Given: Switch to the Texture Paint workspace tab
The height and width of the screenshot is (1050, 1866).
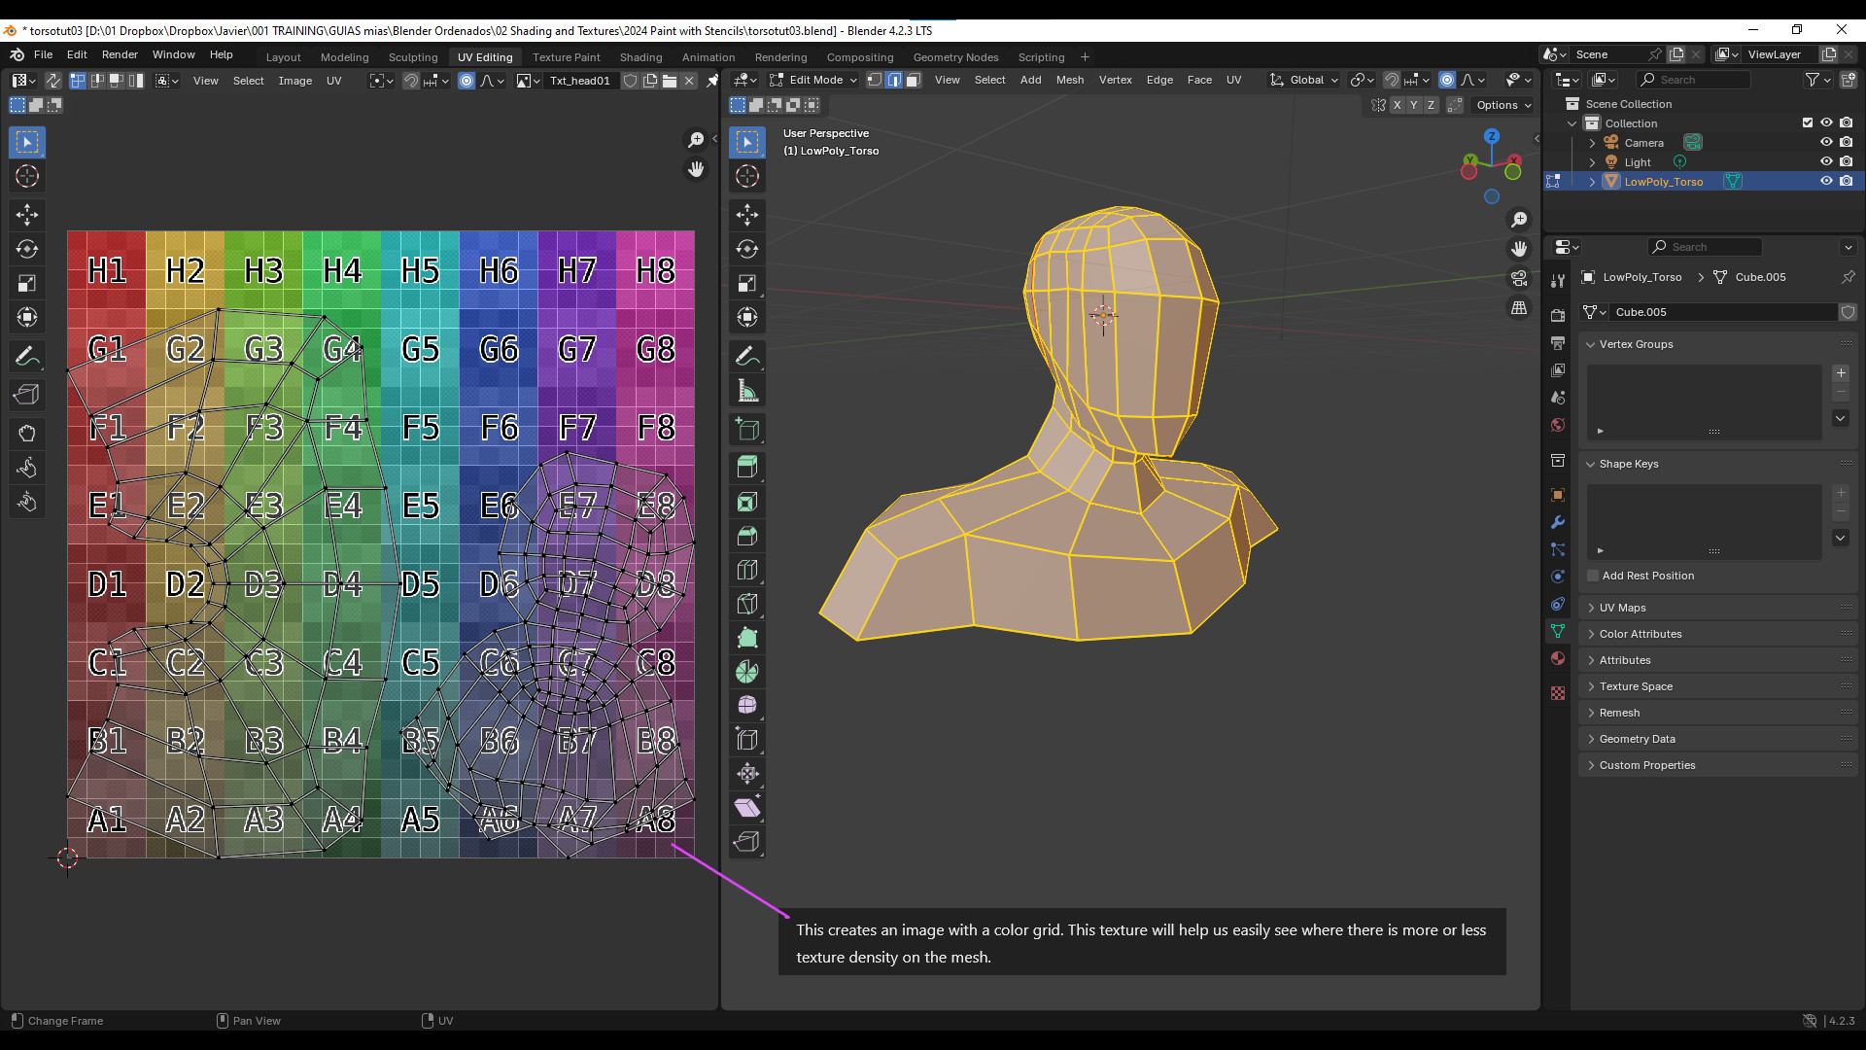Looking at the screenshot, I should [x=566, y=57].
